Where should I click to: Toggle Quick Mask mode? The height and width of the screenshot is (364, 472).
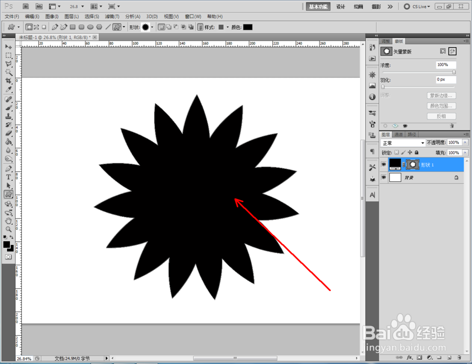[x=8, y=257]
